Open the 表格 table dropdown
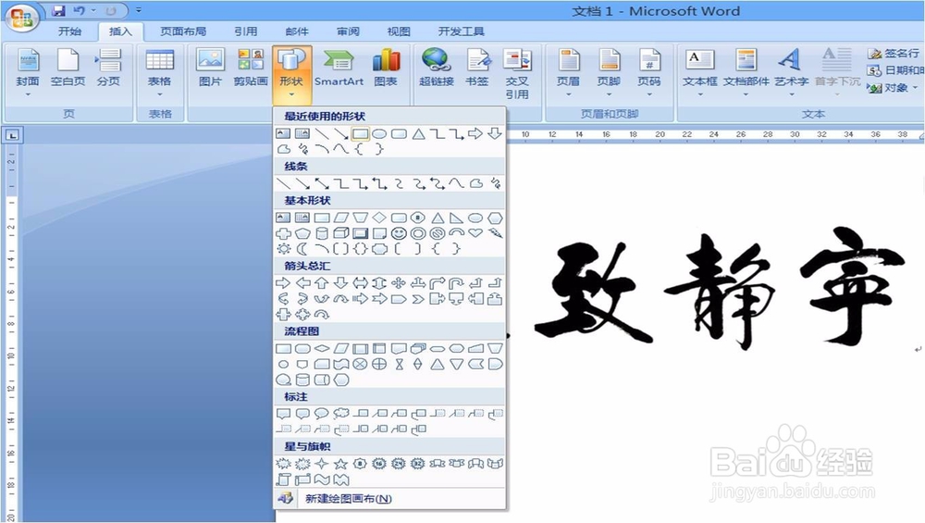The width and height of the screenshot is (925, 523). pos(159,72)
